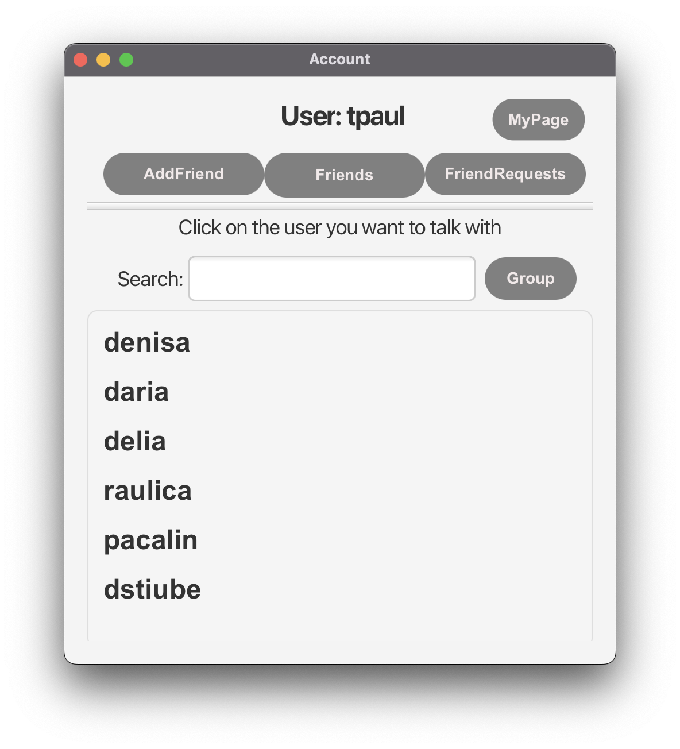Click the AddFriend button

(x=183, y=173)
